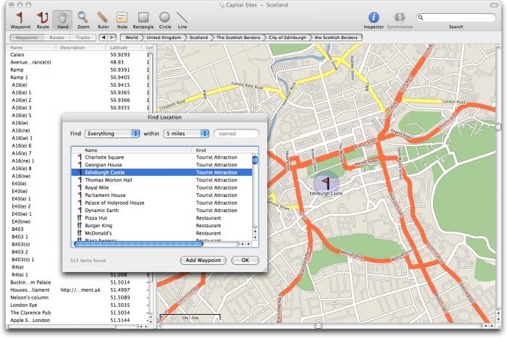Activate the Zoom magnifier tool

pyautogui.click(x=83, y=20)
